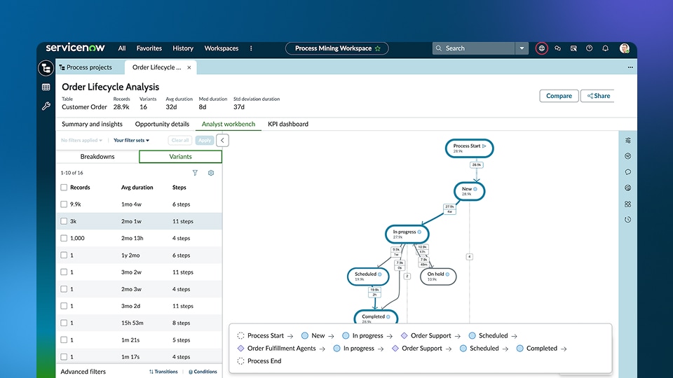Screen dimensions: 673x378
Task: Open the History menu
Action: tap(183, 48)
